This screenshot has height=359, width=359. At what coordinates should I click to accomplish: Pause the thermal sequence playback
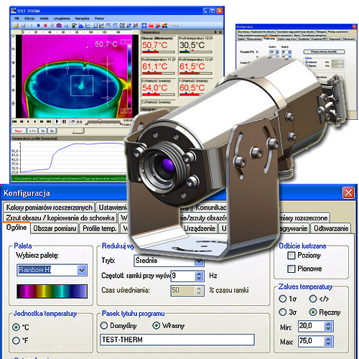(64, 121)
